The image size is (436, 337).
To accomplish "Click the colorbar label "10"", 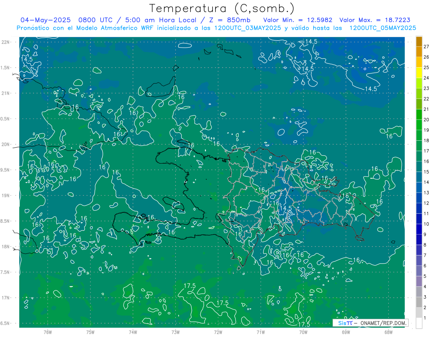I will [427, 224].
